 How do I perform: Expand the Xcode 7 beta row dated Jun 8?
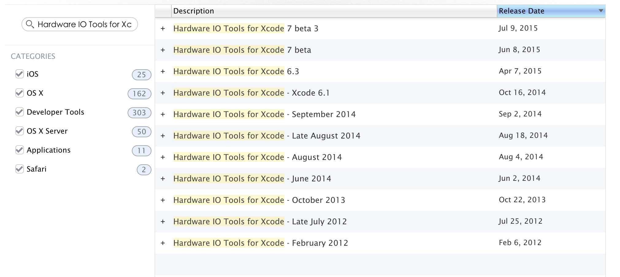coord(163,50)
